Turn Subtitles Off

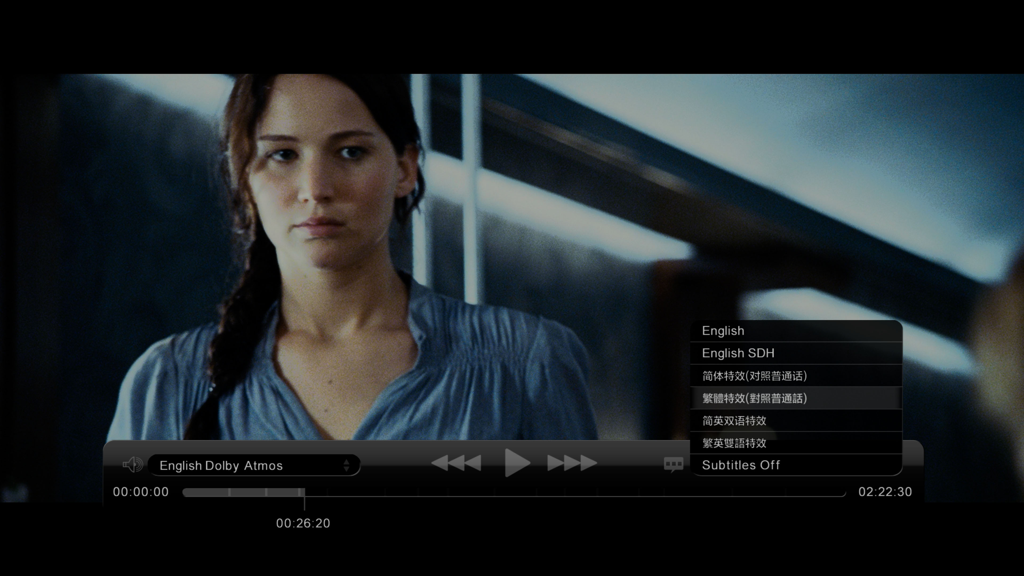click(x=796, y=465)
